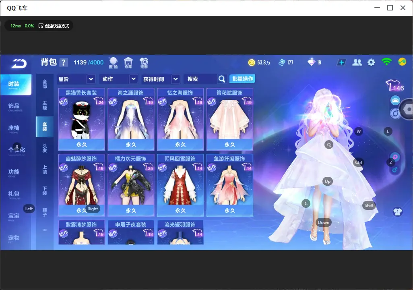This screenshot has width=413, height=290.
Task: Click the blue plus recharge button
Action: pos(341,62)
